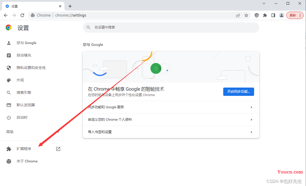Click the palette icon for 外观
The height and width of the screenshot is (186, 306).
point(9,80)
